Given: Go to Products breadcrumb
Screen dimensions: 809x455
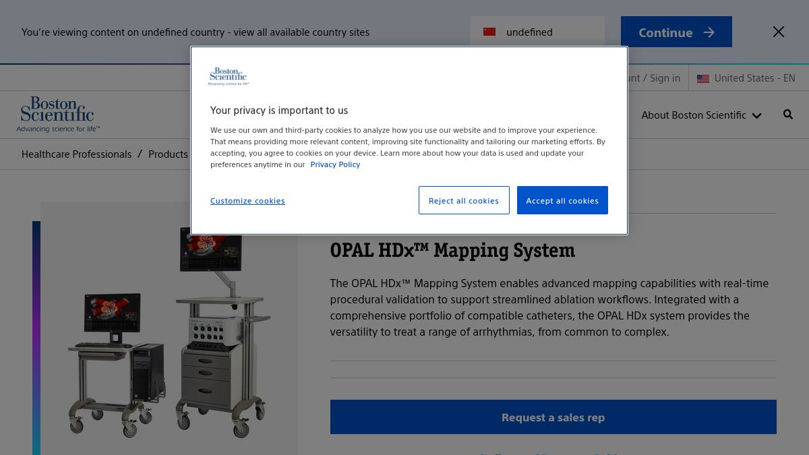Looking at the screenshot, I should click(x=168, y=154).
